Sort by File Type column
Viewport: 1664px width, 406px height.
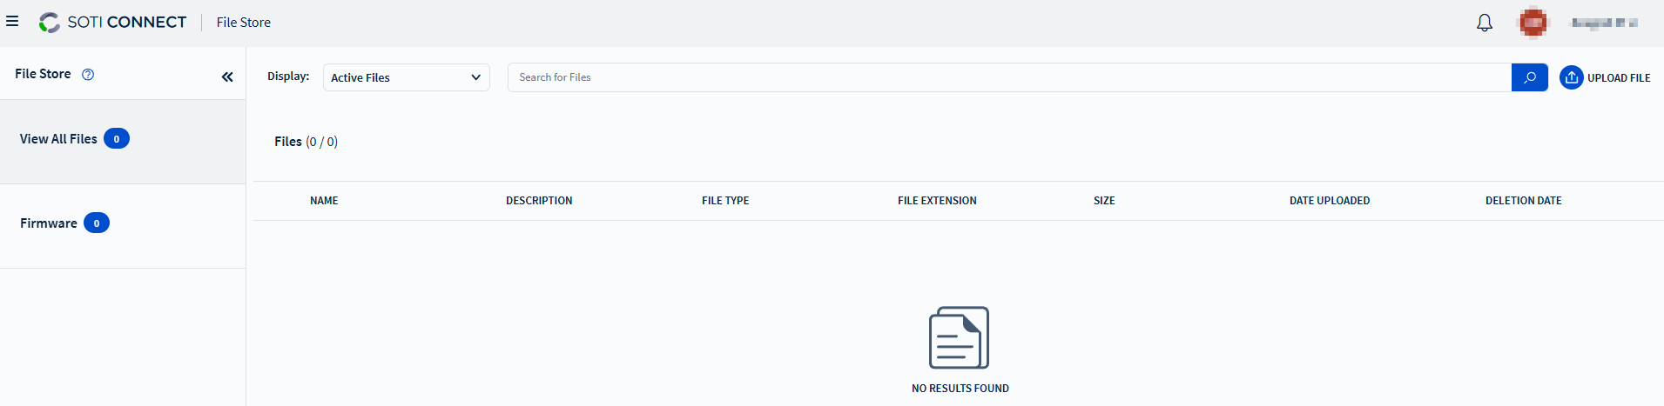(x=725, y=201)
